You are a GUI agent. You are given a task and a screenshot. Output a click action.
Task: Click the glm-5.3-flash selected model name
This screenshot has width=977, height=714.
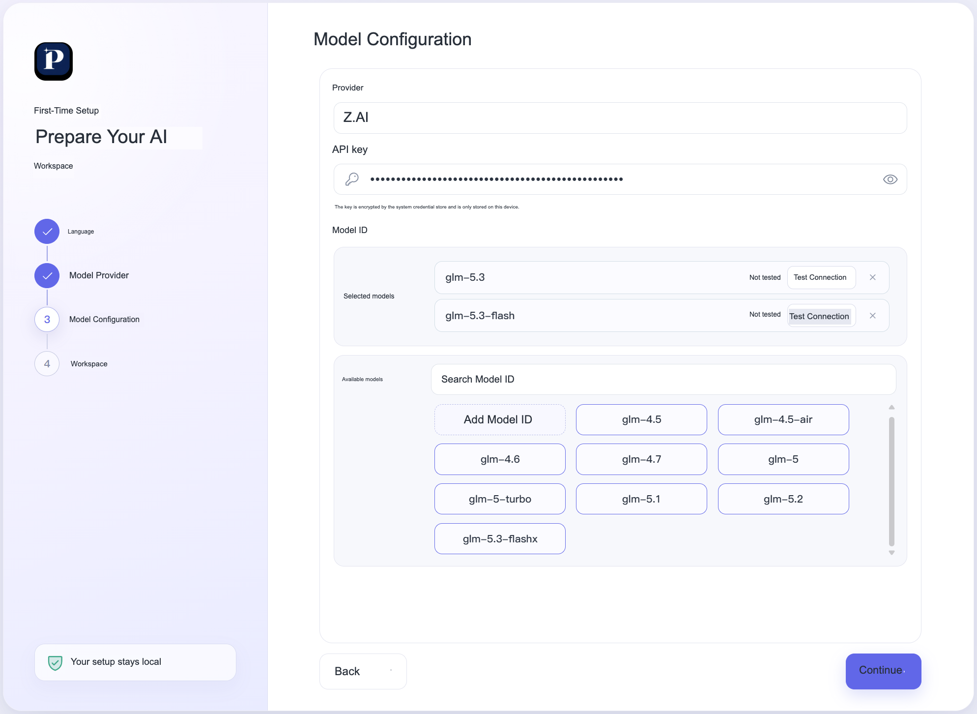(x=480, y=316)
